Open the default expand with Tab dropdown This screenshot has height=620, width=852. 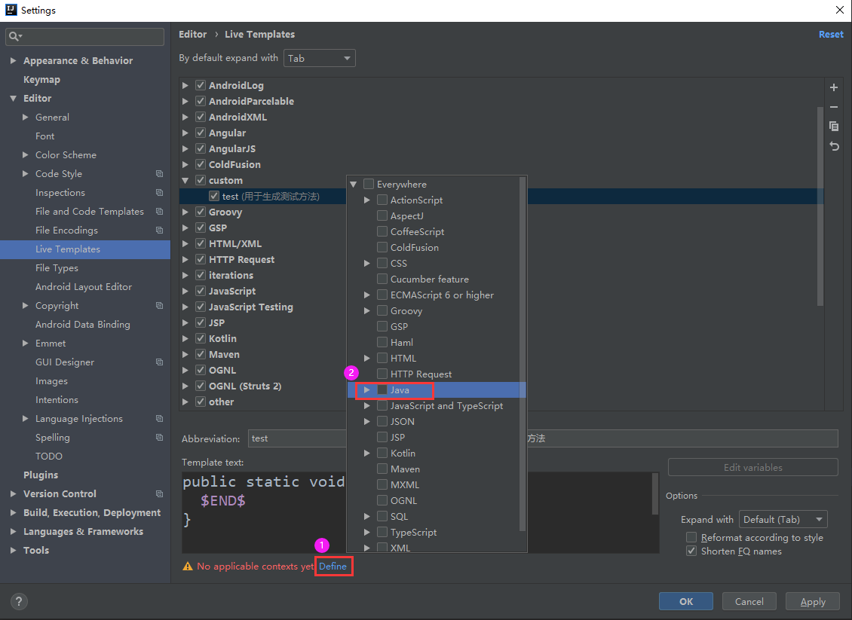click(x=320, y=58)
